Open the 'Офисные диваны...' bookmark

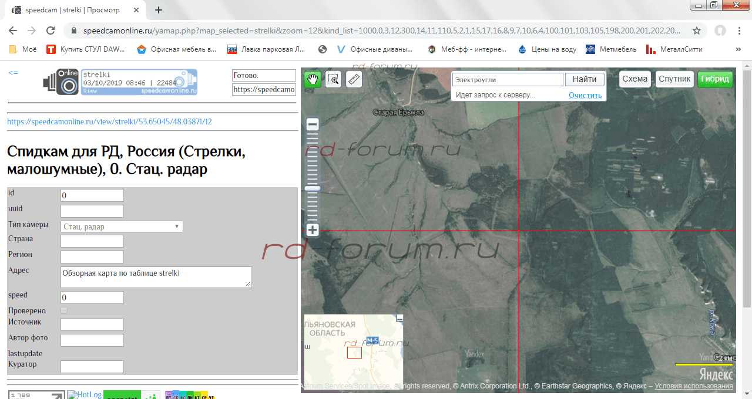pyautogui.click(x=375, y=49)
